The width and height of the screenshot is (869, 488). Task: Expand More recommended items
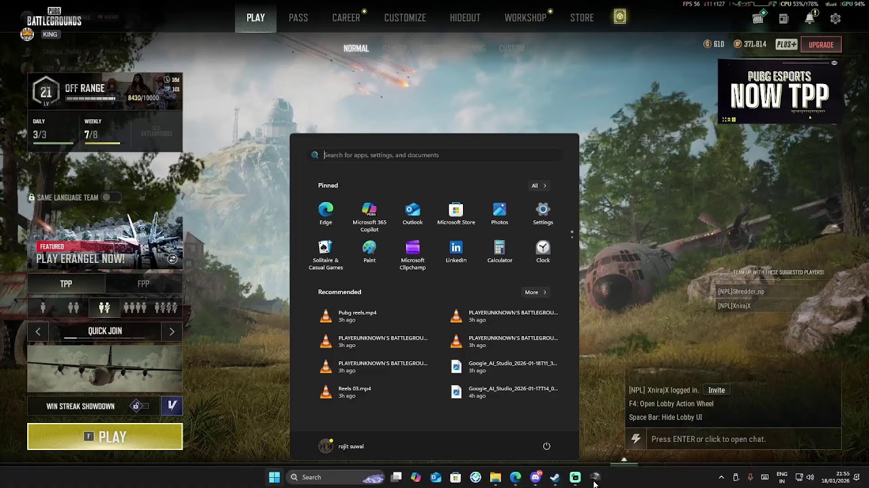click(536, 292)
